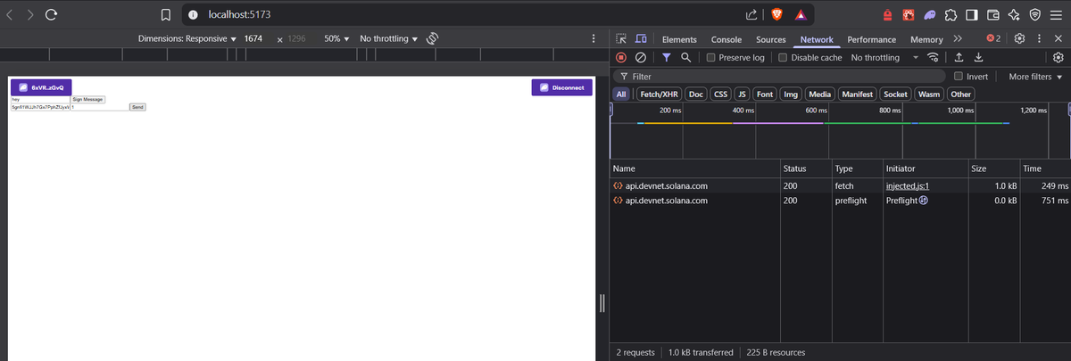Open the extensions puzzle-piece menu

pyautogui.click(x=951, y=14)
